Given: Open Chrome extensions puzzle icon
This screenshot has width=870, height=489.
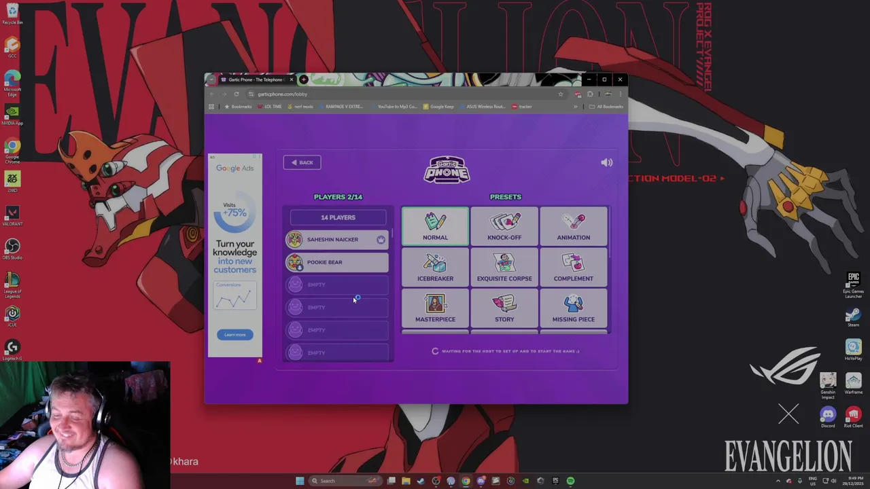Looking at the screenshot, I should coord(590,94).
